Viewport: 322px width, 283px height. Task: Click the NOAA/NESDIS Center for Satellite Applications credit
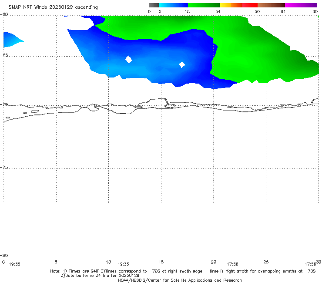tap(180, 280)
